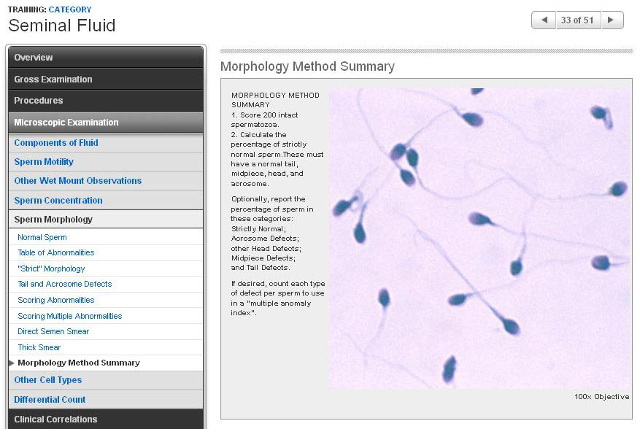Expand the Overview section

point(106,58)
